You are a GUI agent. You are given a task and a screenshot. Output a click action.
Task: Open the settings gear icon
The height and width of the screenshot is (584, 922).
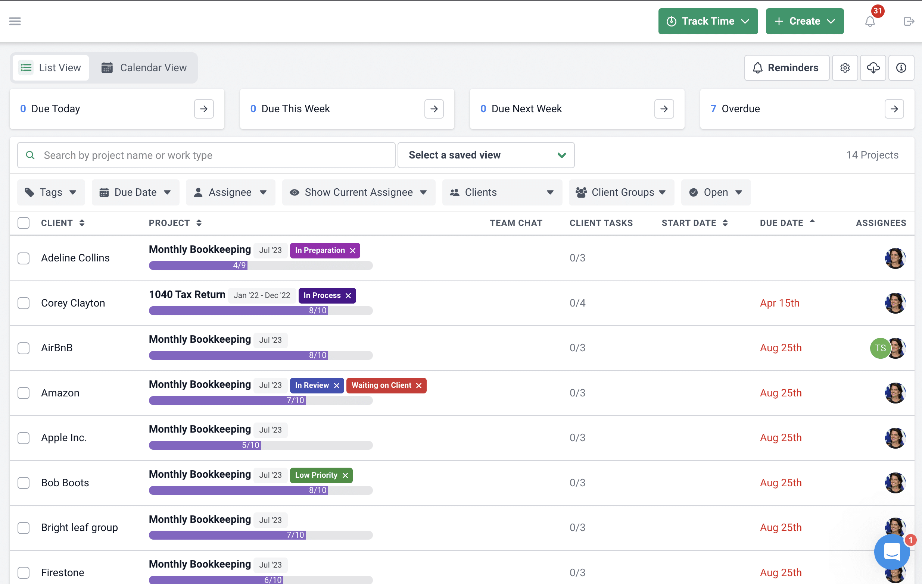click(x=845, y=68)
